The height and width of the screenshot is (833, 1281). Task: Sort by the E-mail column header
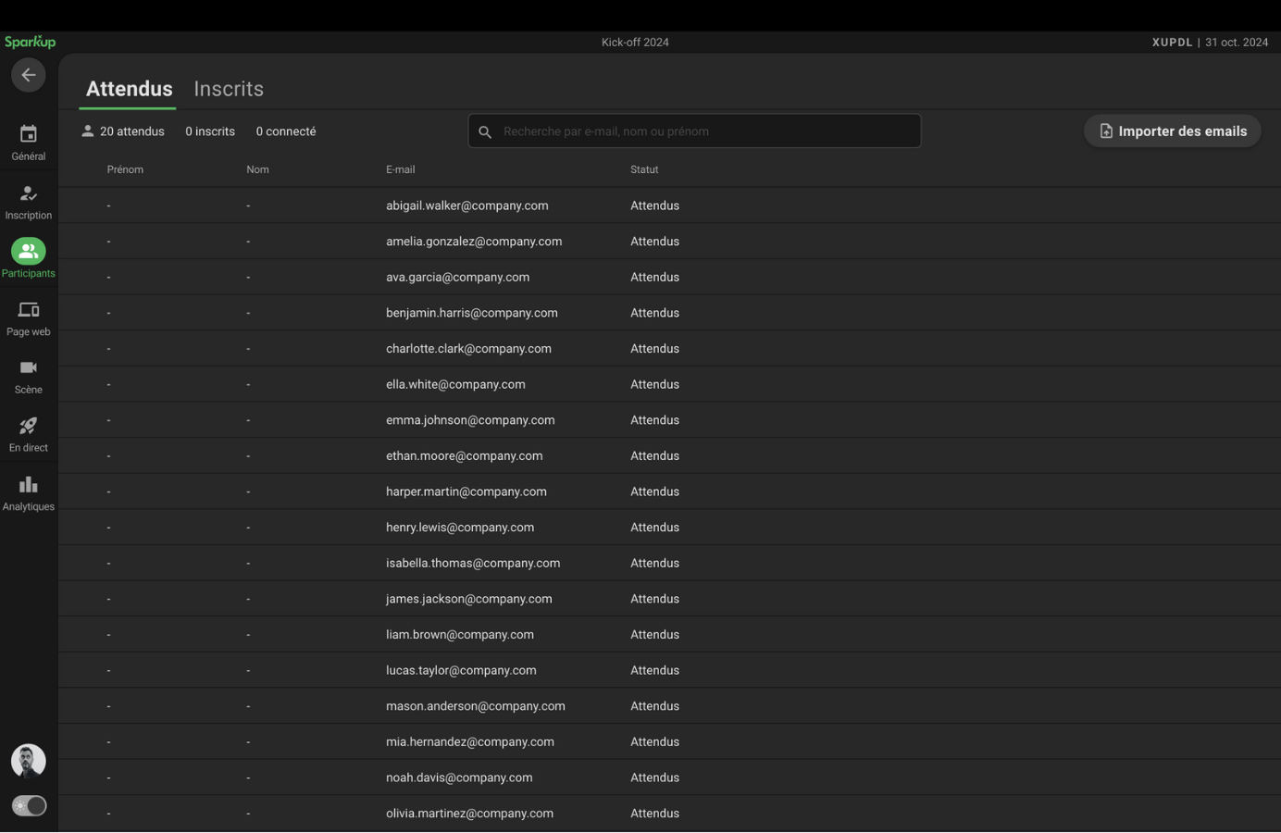click(x=400, y=169)
